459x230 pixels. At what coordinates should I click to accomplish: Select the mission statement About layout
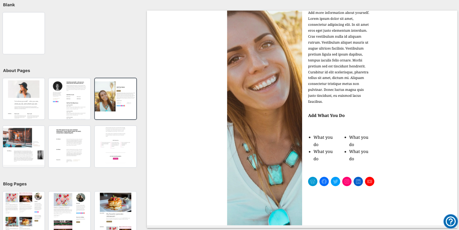pyautogui.click(x=69, y=146)
